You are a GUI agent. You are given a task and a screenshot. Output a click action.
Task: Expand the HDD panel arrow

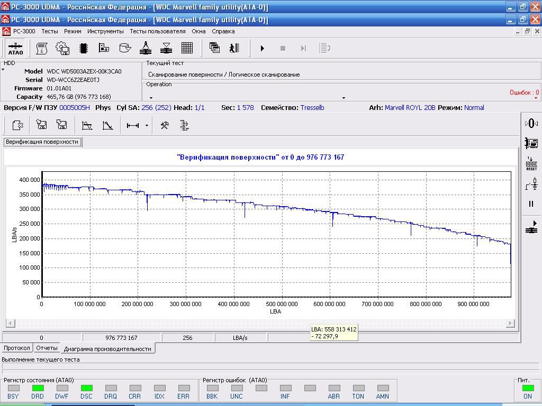[3, 70]
